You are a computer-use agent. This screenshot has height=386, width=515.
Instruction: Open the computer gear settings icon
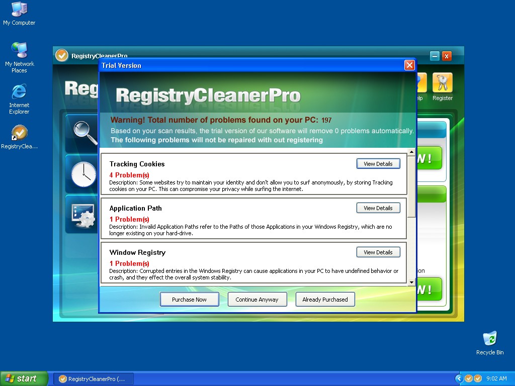tap(83, 215)
